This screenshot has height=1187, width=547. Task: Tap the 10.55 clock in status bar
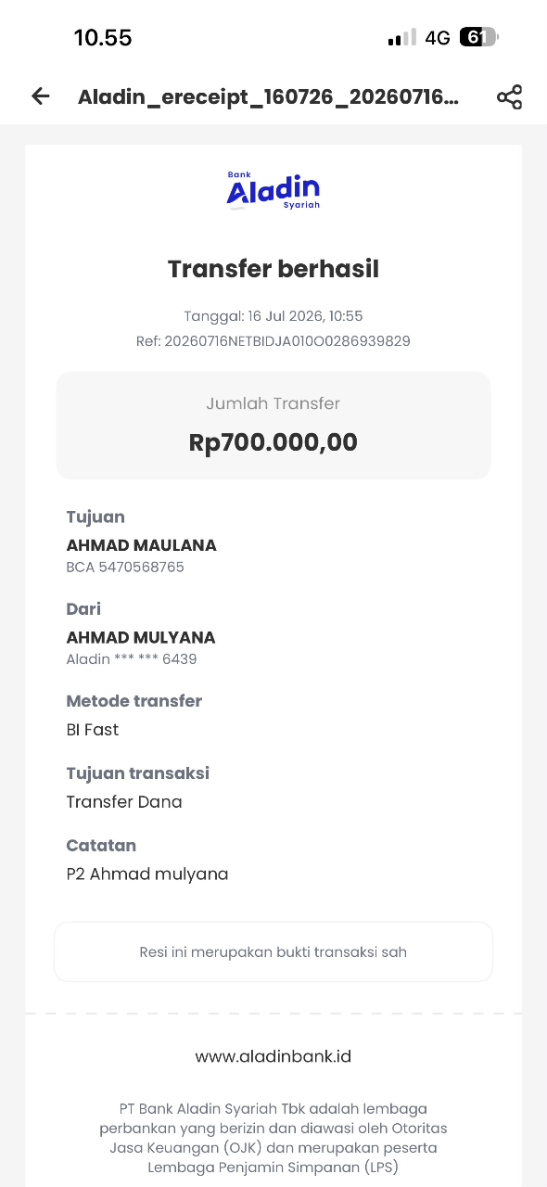pos(103,38)
